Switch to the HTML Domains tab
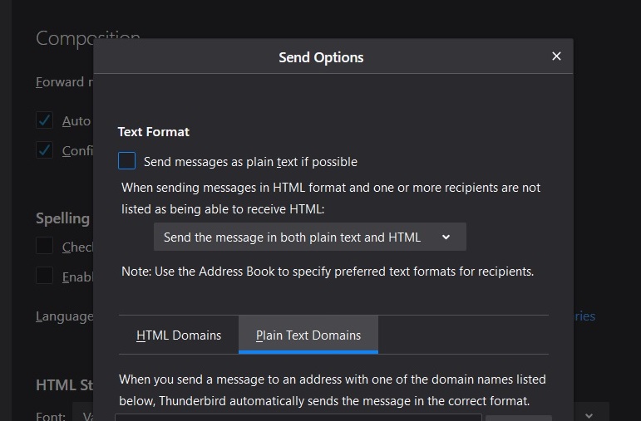The width and height of the screenshot is (641, 421). (179, 335)
